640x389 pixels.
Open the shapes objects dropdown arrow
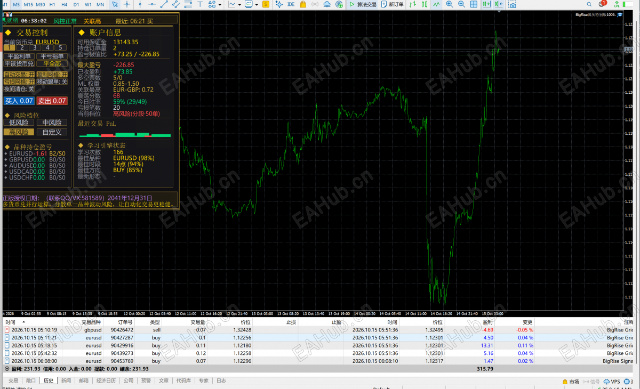(x=220, y=4)
